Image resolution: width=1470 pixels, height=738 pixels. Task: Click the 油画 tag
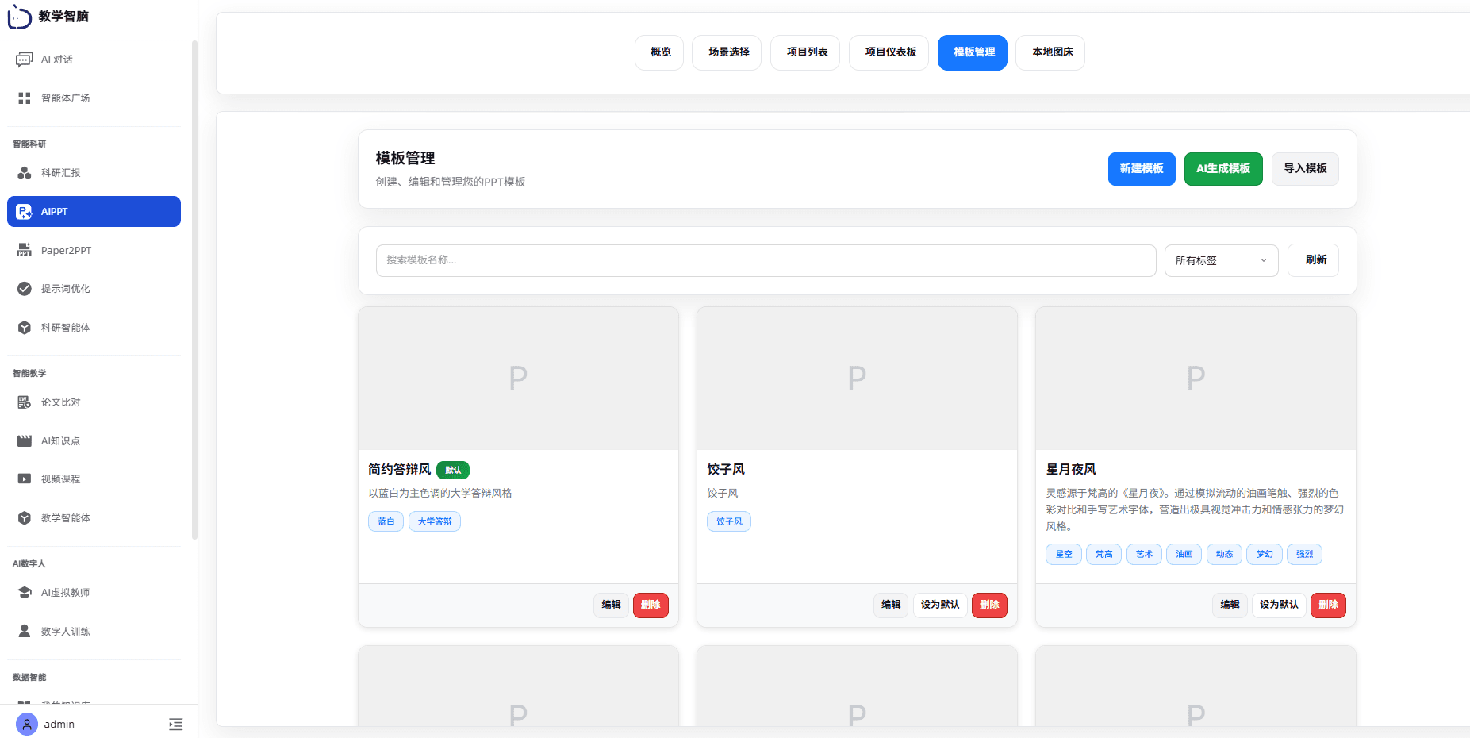(1184, 555)
